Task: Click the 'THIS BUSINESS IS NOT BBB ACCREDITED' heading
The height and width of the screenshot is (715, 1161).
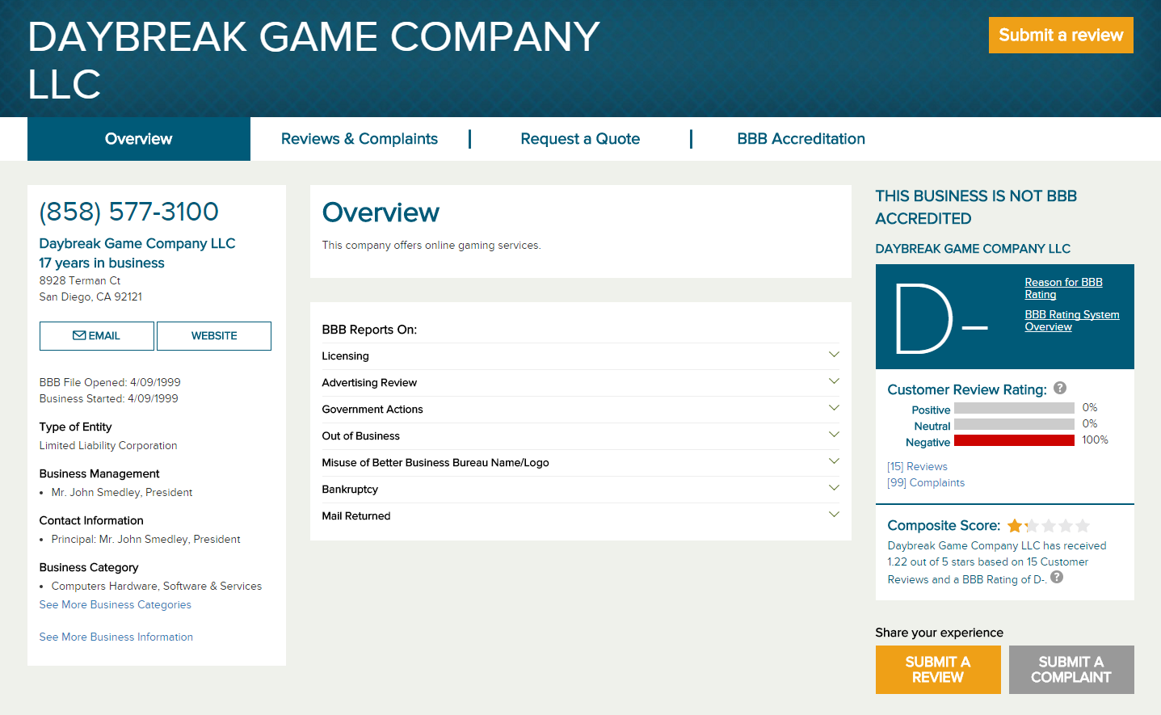Action: [976, 208]
